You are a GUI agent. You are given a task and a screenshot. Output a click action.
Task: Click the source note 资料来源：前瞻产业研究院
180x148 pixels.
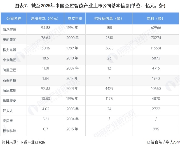pyautogui.click(x=24, y=142)
